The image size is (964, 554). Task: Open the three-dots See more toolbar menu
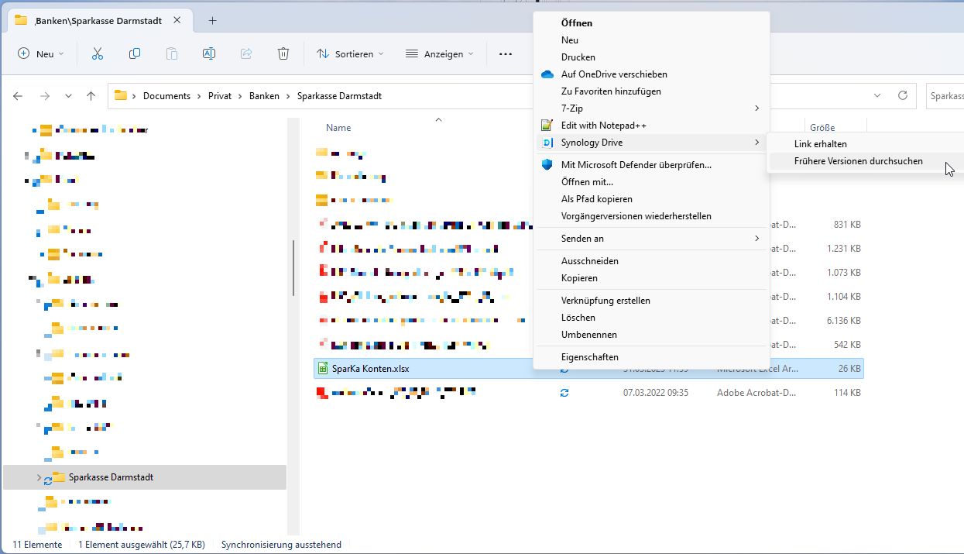coord(506,53)
